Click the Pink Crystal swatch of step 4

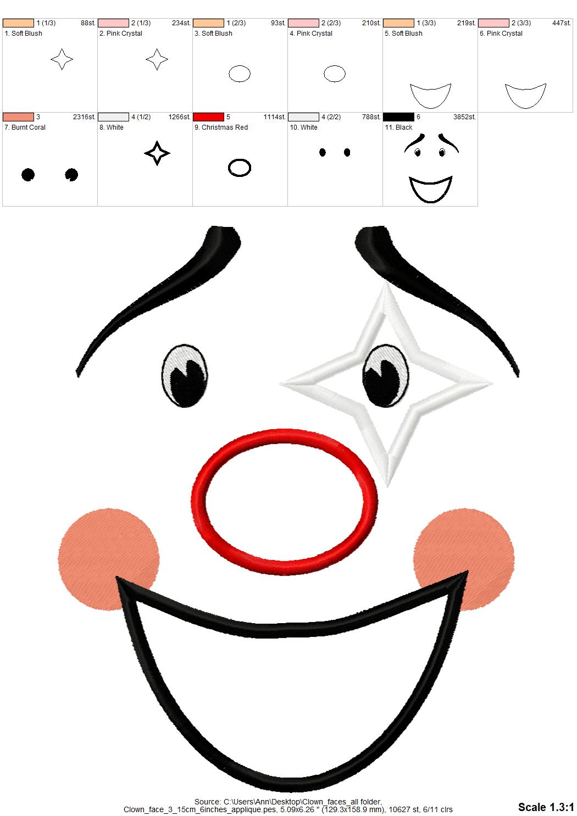click(303, 23)
